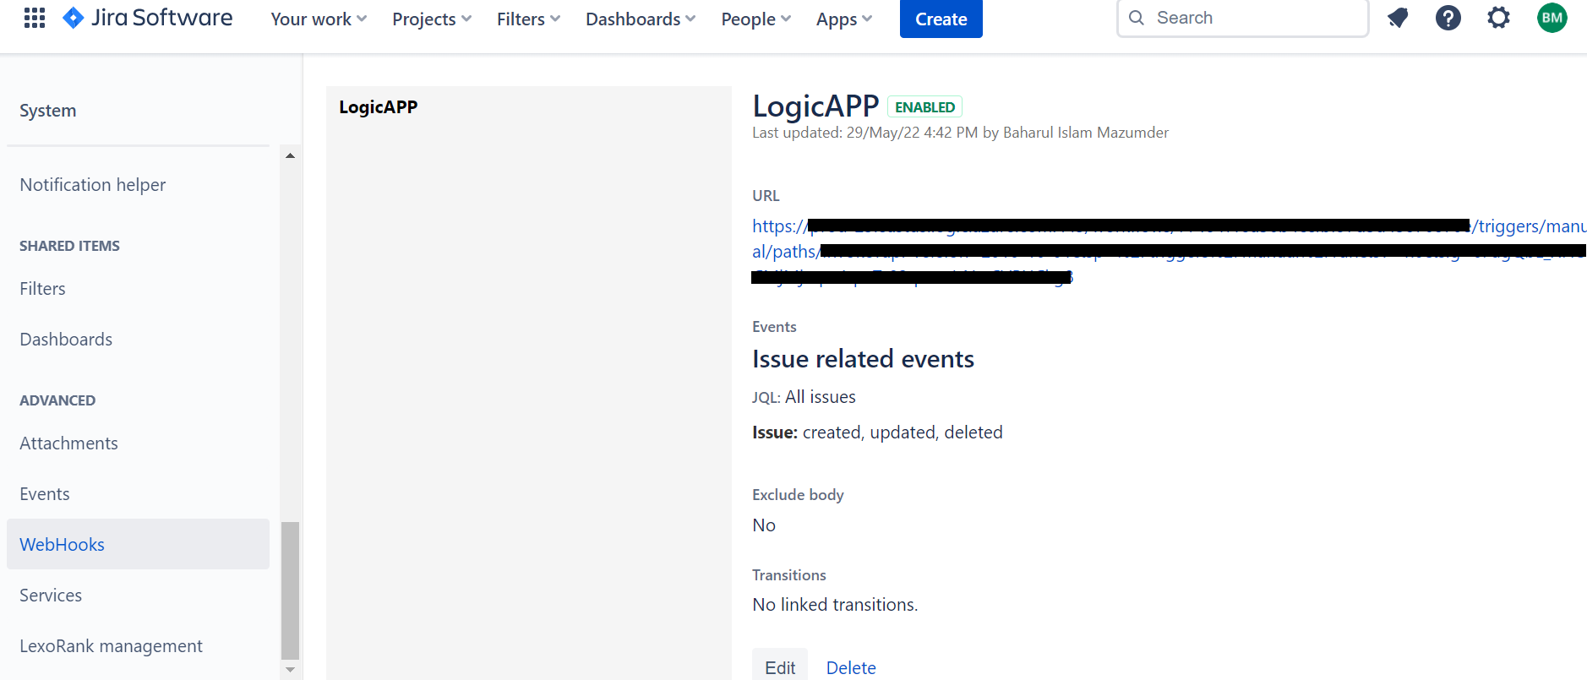Open the settings gear icon
This screenshot has width=1587, height=680.
[1498, 18]
